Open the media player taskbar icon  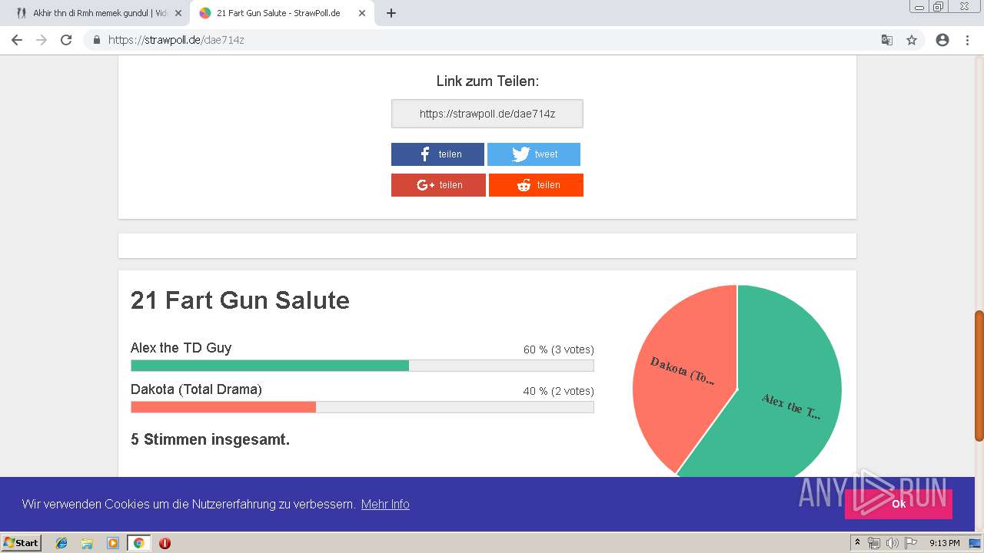tap(113, 543)
